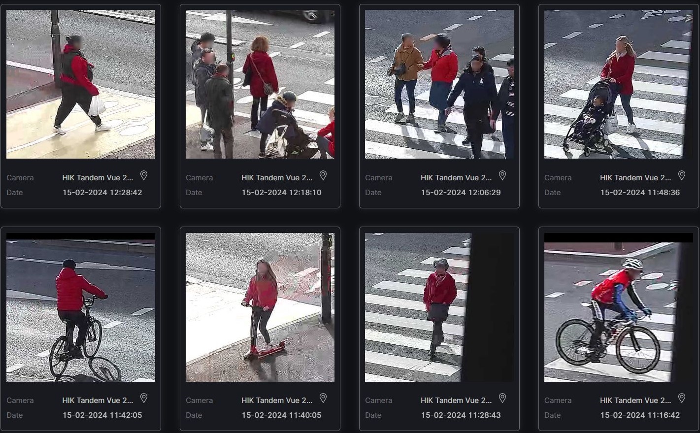Click camera name on the 11:28:43 card
700x433 pixels.
tap(456, 400)
